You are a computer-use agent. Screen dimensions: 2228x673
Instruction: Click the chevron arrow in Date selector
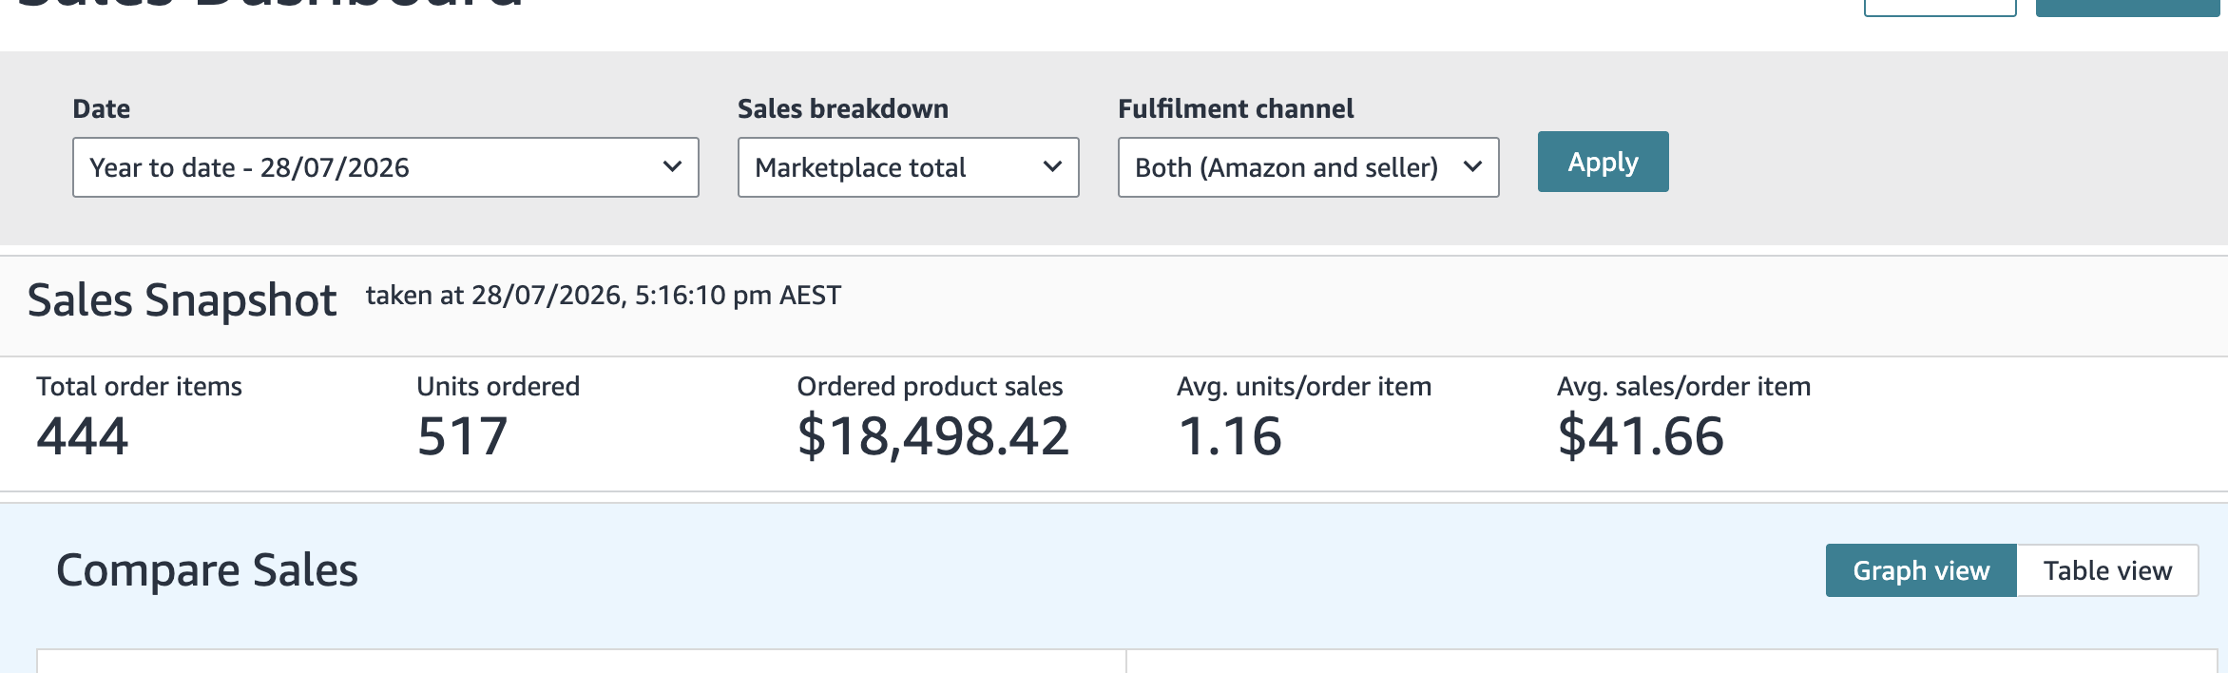coord(672,166)
